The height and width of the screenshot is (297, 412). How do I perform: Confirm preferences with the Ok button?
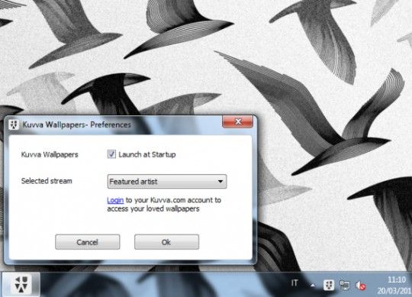click(x=166, y=242)
